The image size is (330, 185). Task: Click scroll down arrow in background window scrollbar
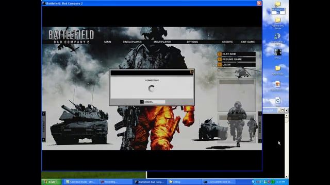click(286, 176)
